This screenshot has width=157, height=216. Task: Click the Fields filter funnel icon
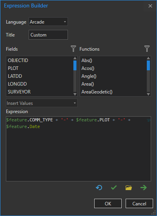[x=73, y=49]
